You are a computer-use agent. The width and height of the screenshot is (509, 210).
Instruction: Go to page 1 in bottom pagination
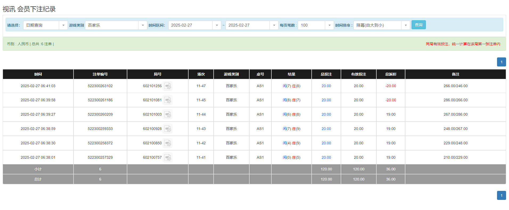point(501,195)
